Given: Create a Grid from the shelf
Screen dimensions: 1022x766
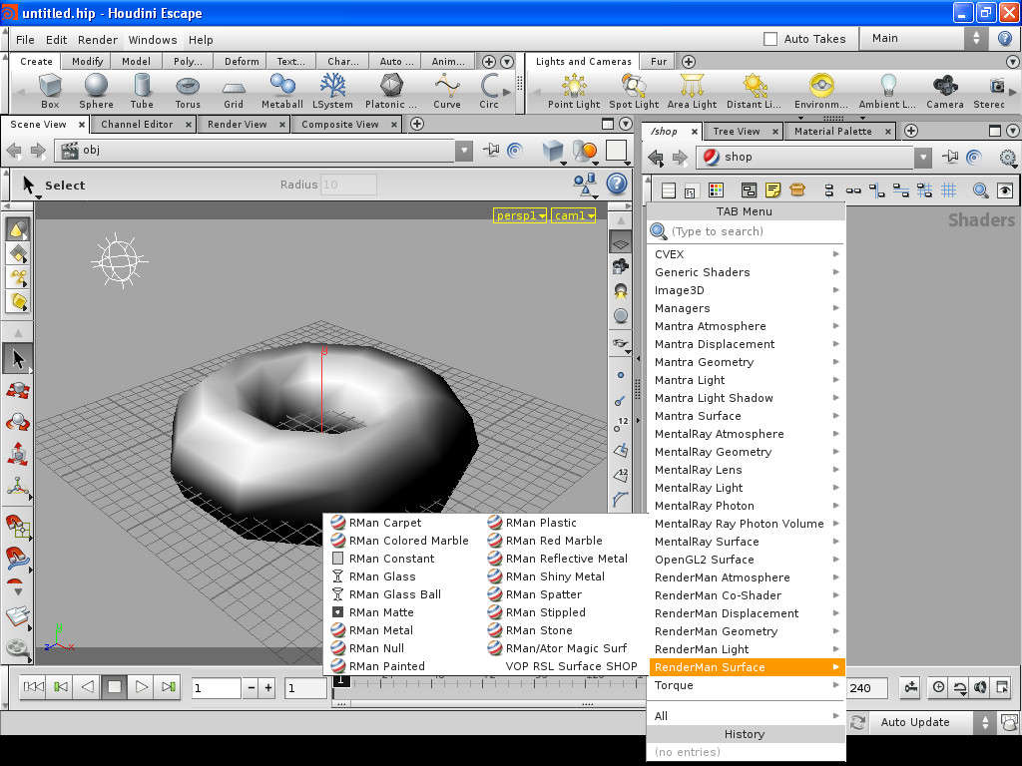Looking at the screenshot, I should click(x=234, y=91).
